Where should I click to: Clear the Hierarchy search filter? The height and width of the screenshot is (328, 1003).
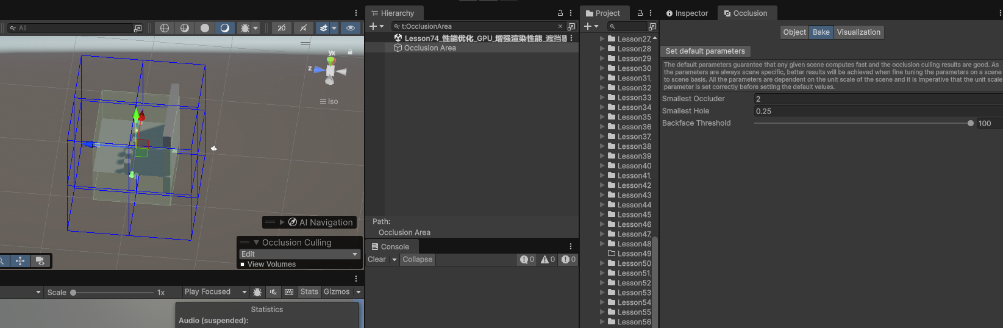(x=560, y=26)
